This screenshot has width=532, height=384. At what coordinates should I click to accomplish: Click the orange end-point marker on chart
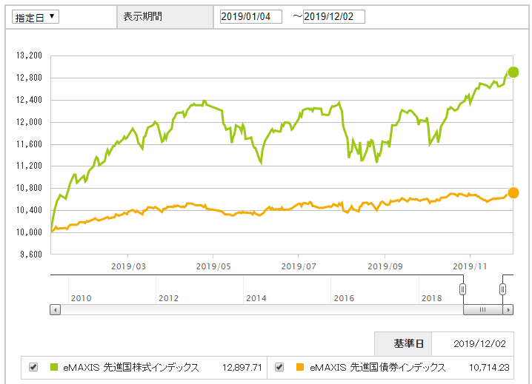tap(513, 193)
